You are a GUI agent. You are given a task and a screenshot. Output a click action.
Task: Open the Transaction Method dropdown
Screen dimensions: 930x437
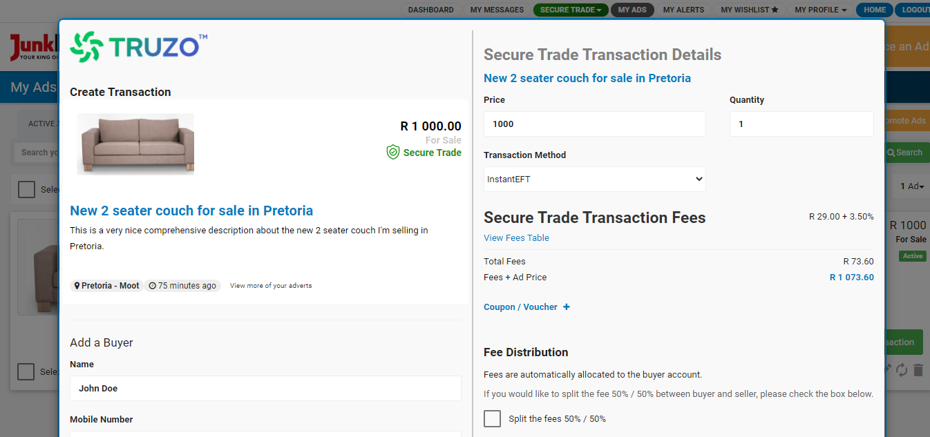click(594, 179)
